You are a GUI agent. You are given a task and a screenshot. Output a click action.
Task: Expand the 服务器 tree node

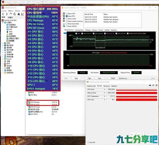[x=3, y=48]
